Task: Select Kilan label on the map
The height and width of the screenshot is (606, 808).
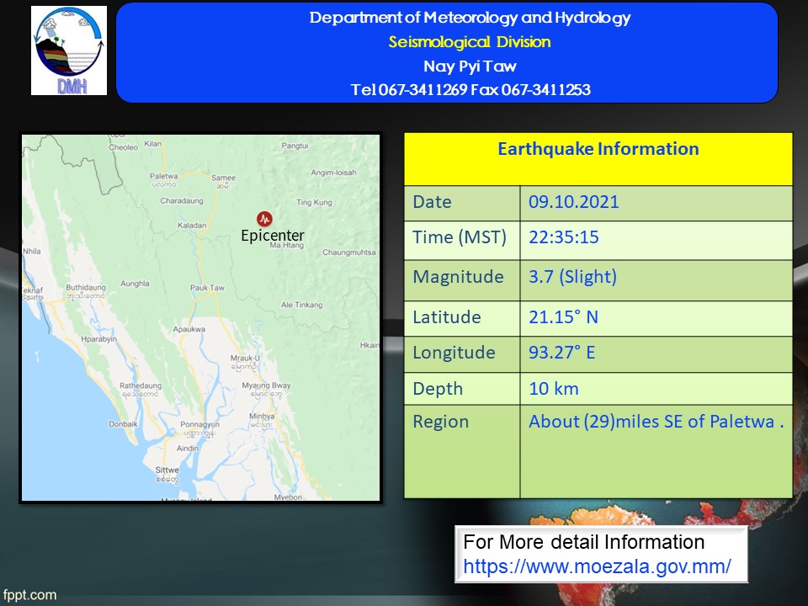Action: pos(153,144)
